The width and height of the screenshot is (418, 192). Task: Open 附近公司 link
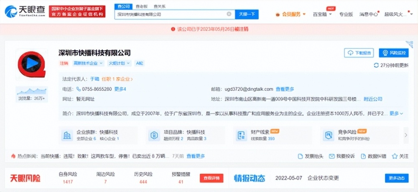[x=373, y=99]
